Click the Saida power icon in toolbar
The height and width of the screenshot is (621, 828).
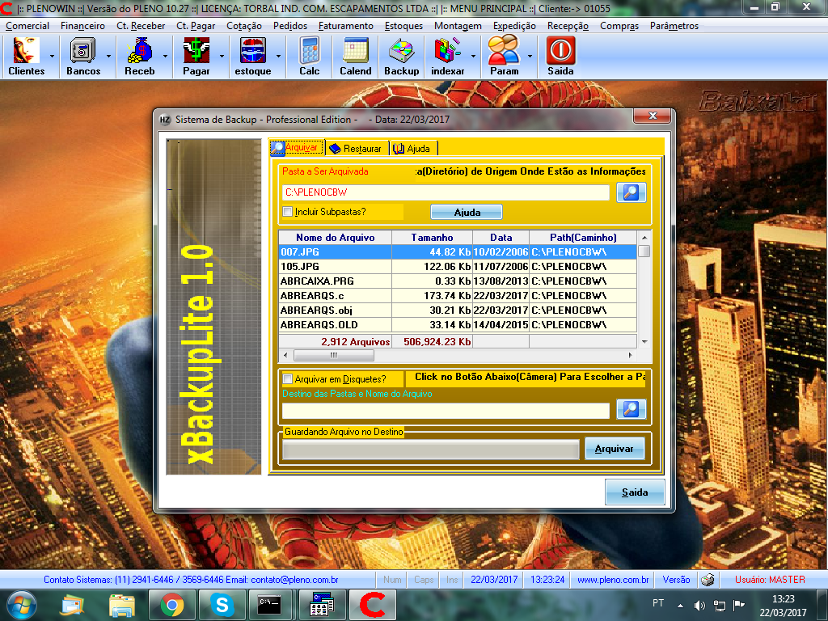560,56
